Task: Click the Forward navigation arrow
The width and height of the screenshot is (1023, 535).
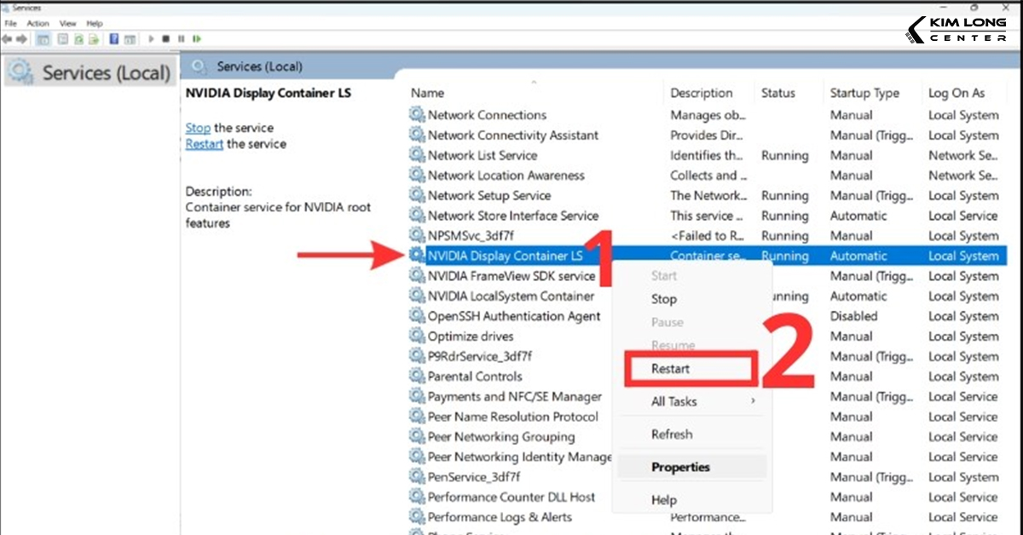Action: tap(21, 38)
